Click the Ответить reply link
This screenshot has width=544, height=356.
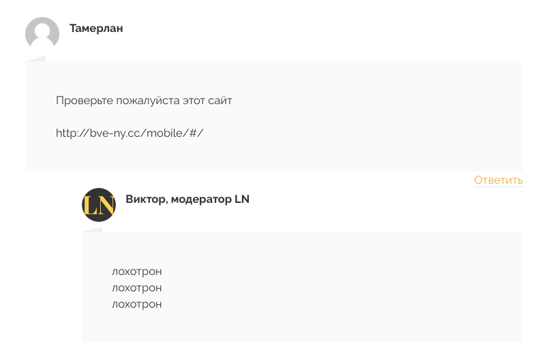pyautogui.click(x=498, y=180)
